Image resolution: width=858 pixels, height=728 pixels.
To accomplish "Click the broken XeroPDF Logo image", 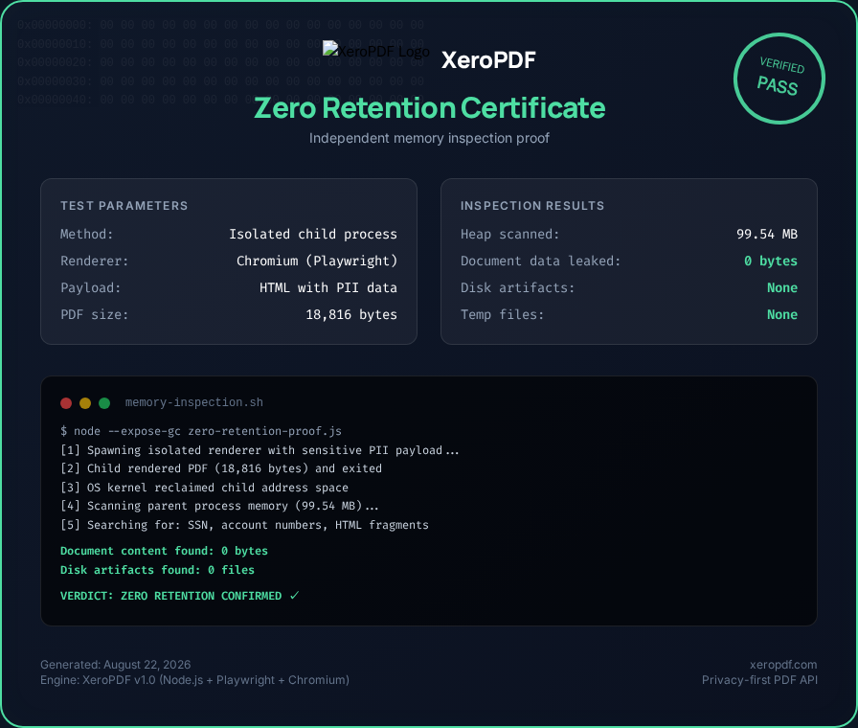I will tap(376, 51).
